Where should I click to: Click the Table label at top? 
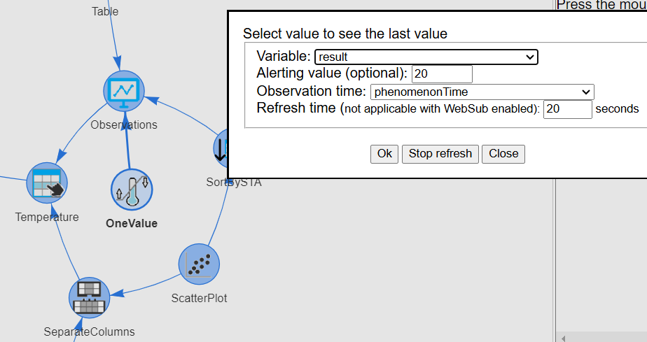(x=105, y=11)
